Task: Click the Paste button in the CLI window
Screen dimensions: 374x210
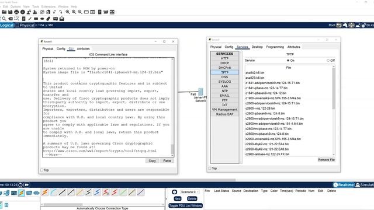Action: (x=167, y=161)
